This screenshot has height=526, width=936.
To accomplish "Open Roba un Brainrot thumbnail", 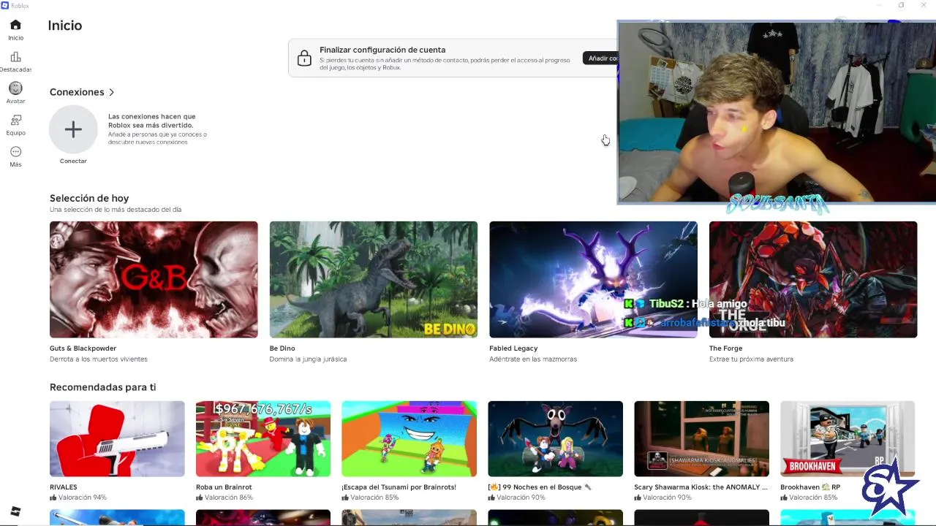I will pyautogui.click(x=263, y=438).
